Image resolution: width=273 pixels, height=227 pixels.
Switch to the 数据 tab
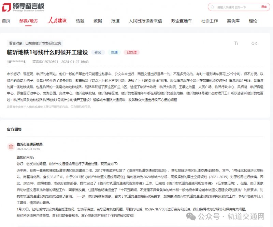[x=98, y=21]
